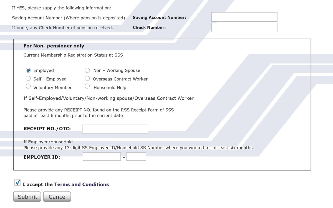Select the Household Help option
333x208 pixels.
click(87, 86)
